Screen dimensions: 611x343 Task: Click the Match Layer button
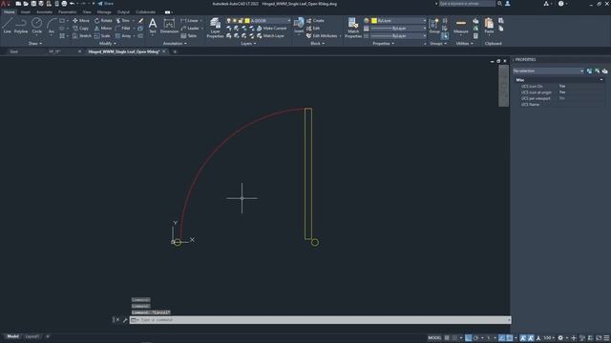point(270,36)
